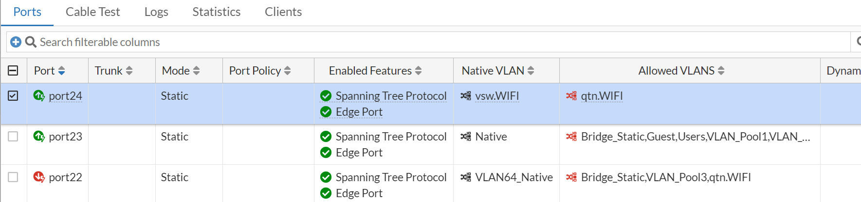Click the add filter plus icon
The height and width of the screenshot is (202, 861).
(x=16, y=42)
